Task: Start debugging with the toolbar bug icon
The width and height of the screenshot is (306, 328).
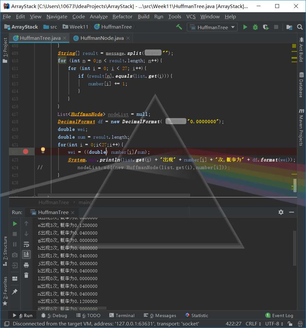Action: click(x=255, y=27)
